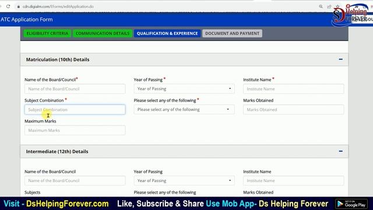The width and height of the screenshot is (373, 210).
Task: Click the 10th Name of the Board/Council field
Action: click(75, 89)
